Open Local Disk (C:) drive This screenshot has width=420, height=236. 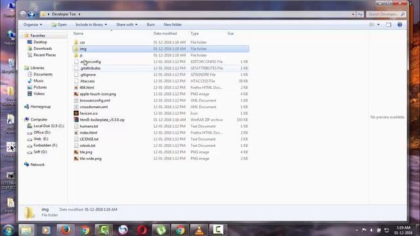click(x=49, y=126)
